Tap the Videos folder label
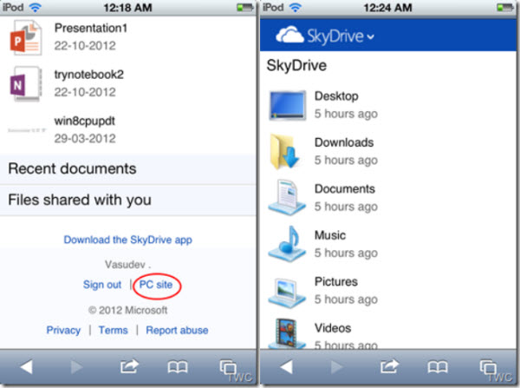Screen dimensions: 520x388 [333, 328]
